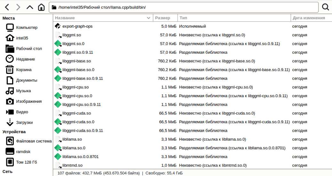Go back with the left arrow button
The height and width of the screenshot is (176, 332).
7,7
